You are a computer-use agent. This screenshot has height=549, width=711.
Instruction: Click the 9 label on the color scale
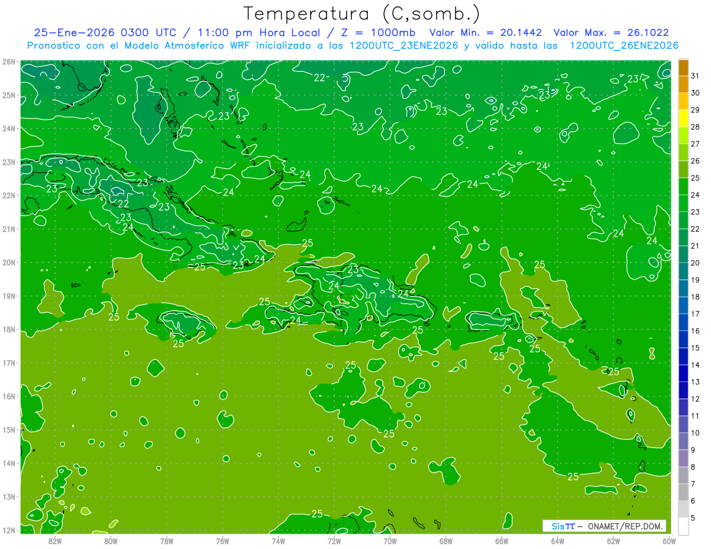click(x=693, y=450)
